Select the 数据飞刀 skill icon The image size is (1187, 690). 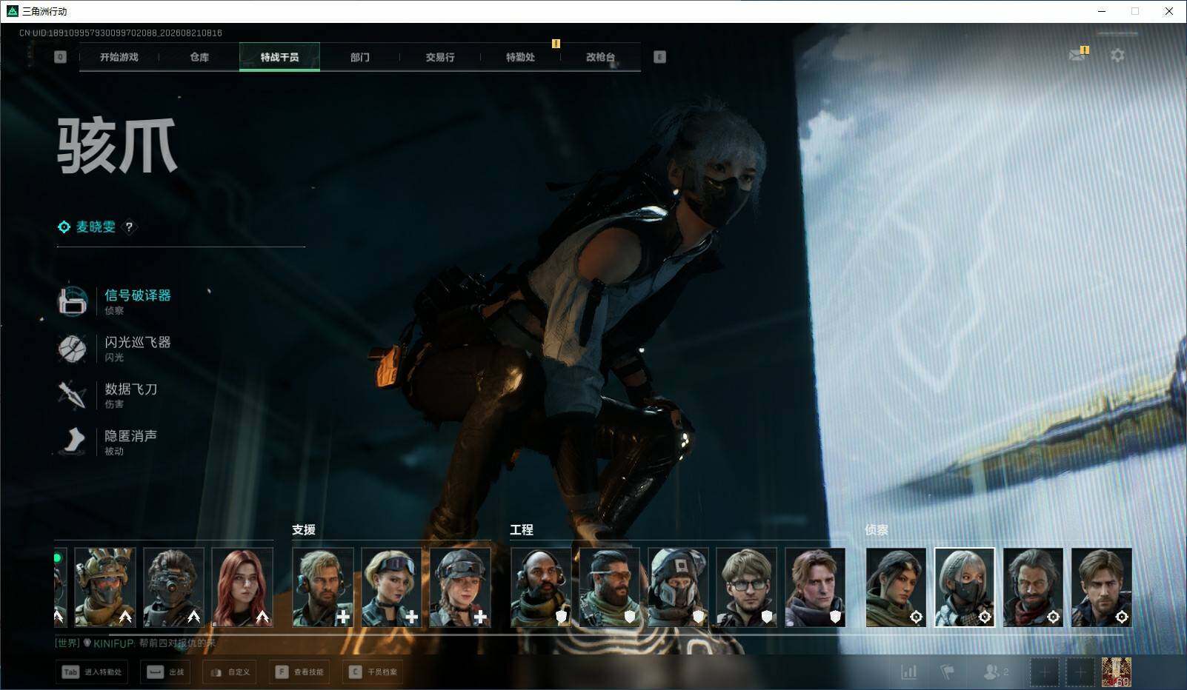[x=73, y=395]
